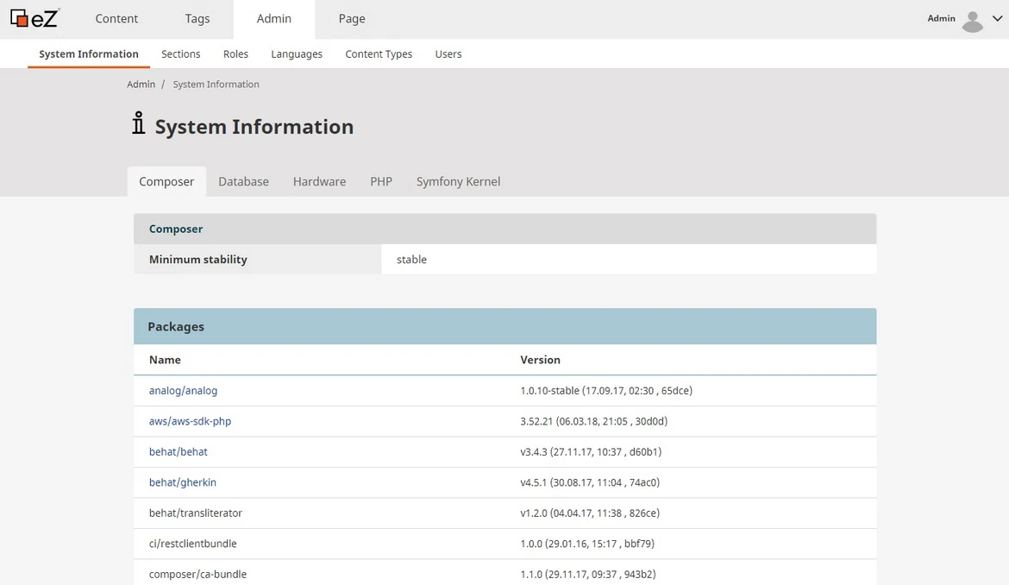Open the Tags menu
The image size is (1009, 585).
coord(197,18)
